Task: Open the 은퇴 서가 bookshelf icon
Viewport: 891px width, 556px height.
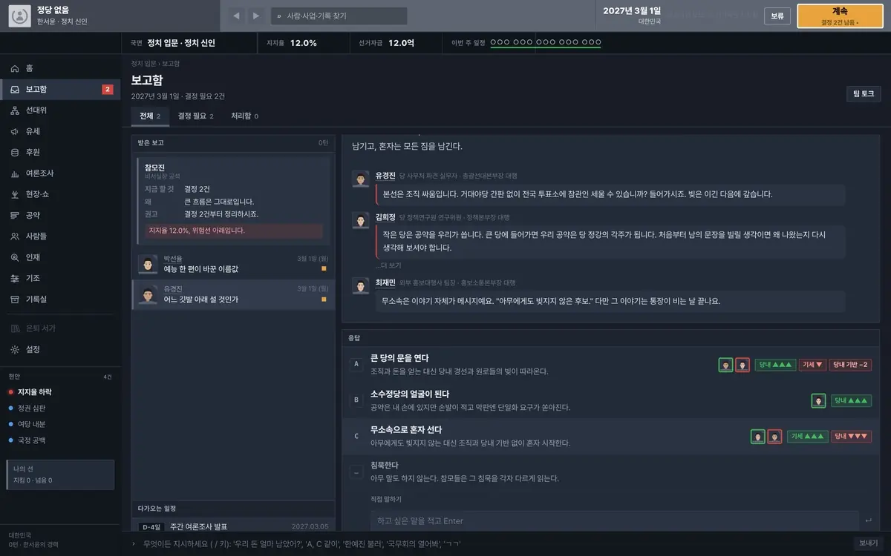Action: 15,328
